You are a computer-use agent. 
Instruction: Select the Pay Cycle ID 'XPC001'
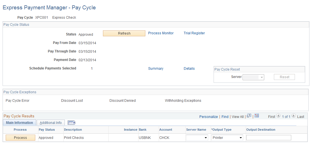tap(42, 18)
